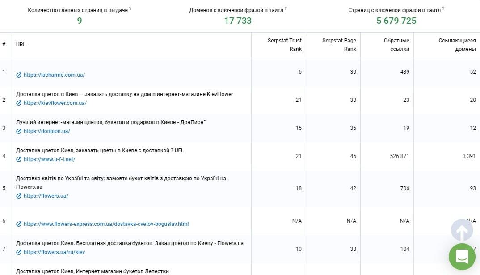Click the Ссылающиеся домены column header

point(457,45)
